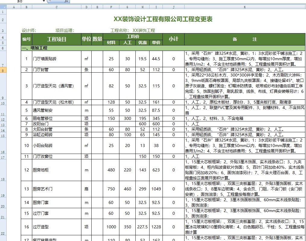Select the 弱电管移位 item cell
The image size is (306, 241).
coord(57,119)
